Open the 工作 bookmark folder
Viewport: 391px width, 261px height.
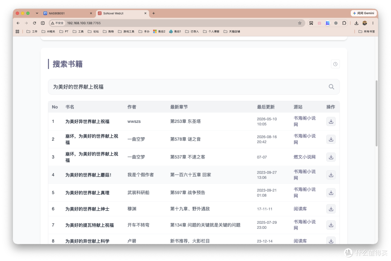[x=31, y=31]
